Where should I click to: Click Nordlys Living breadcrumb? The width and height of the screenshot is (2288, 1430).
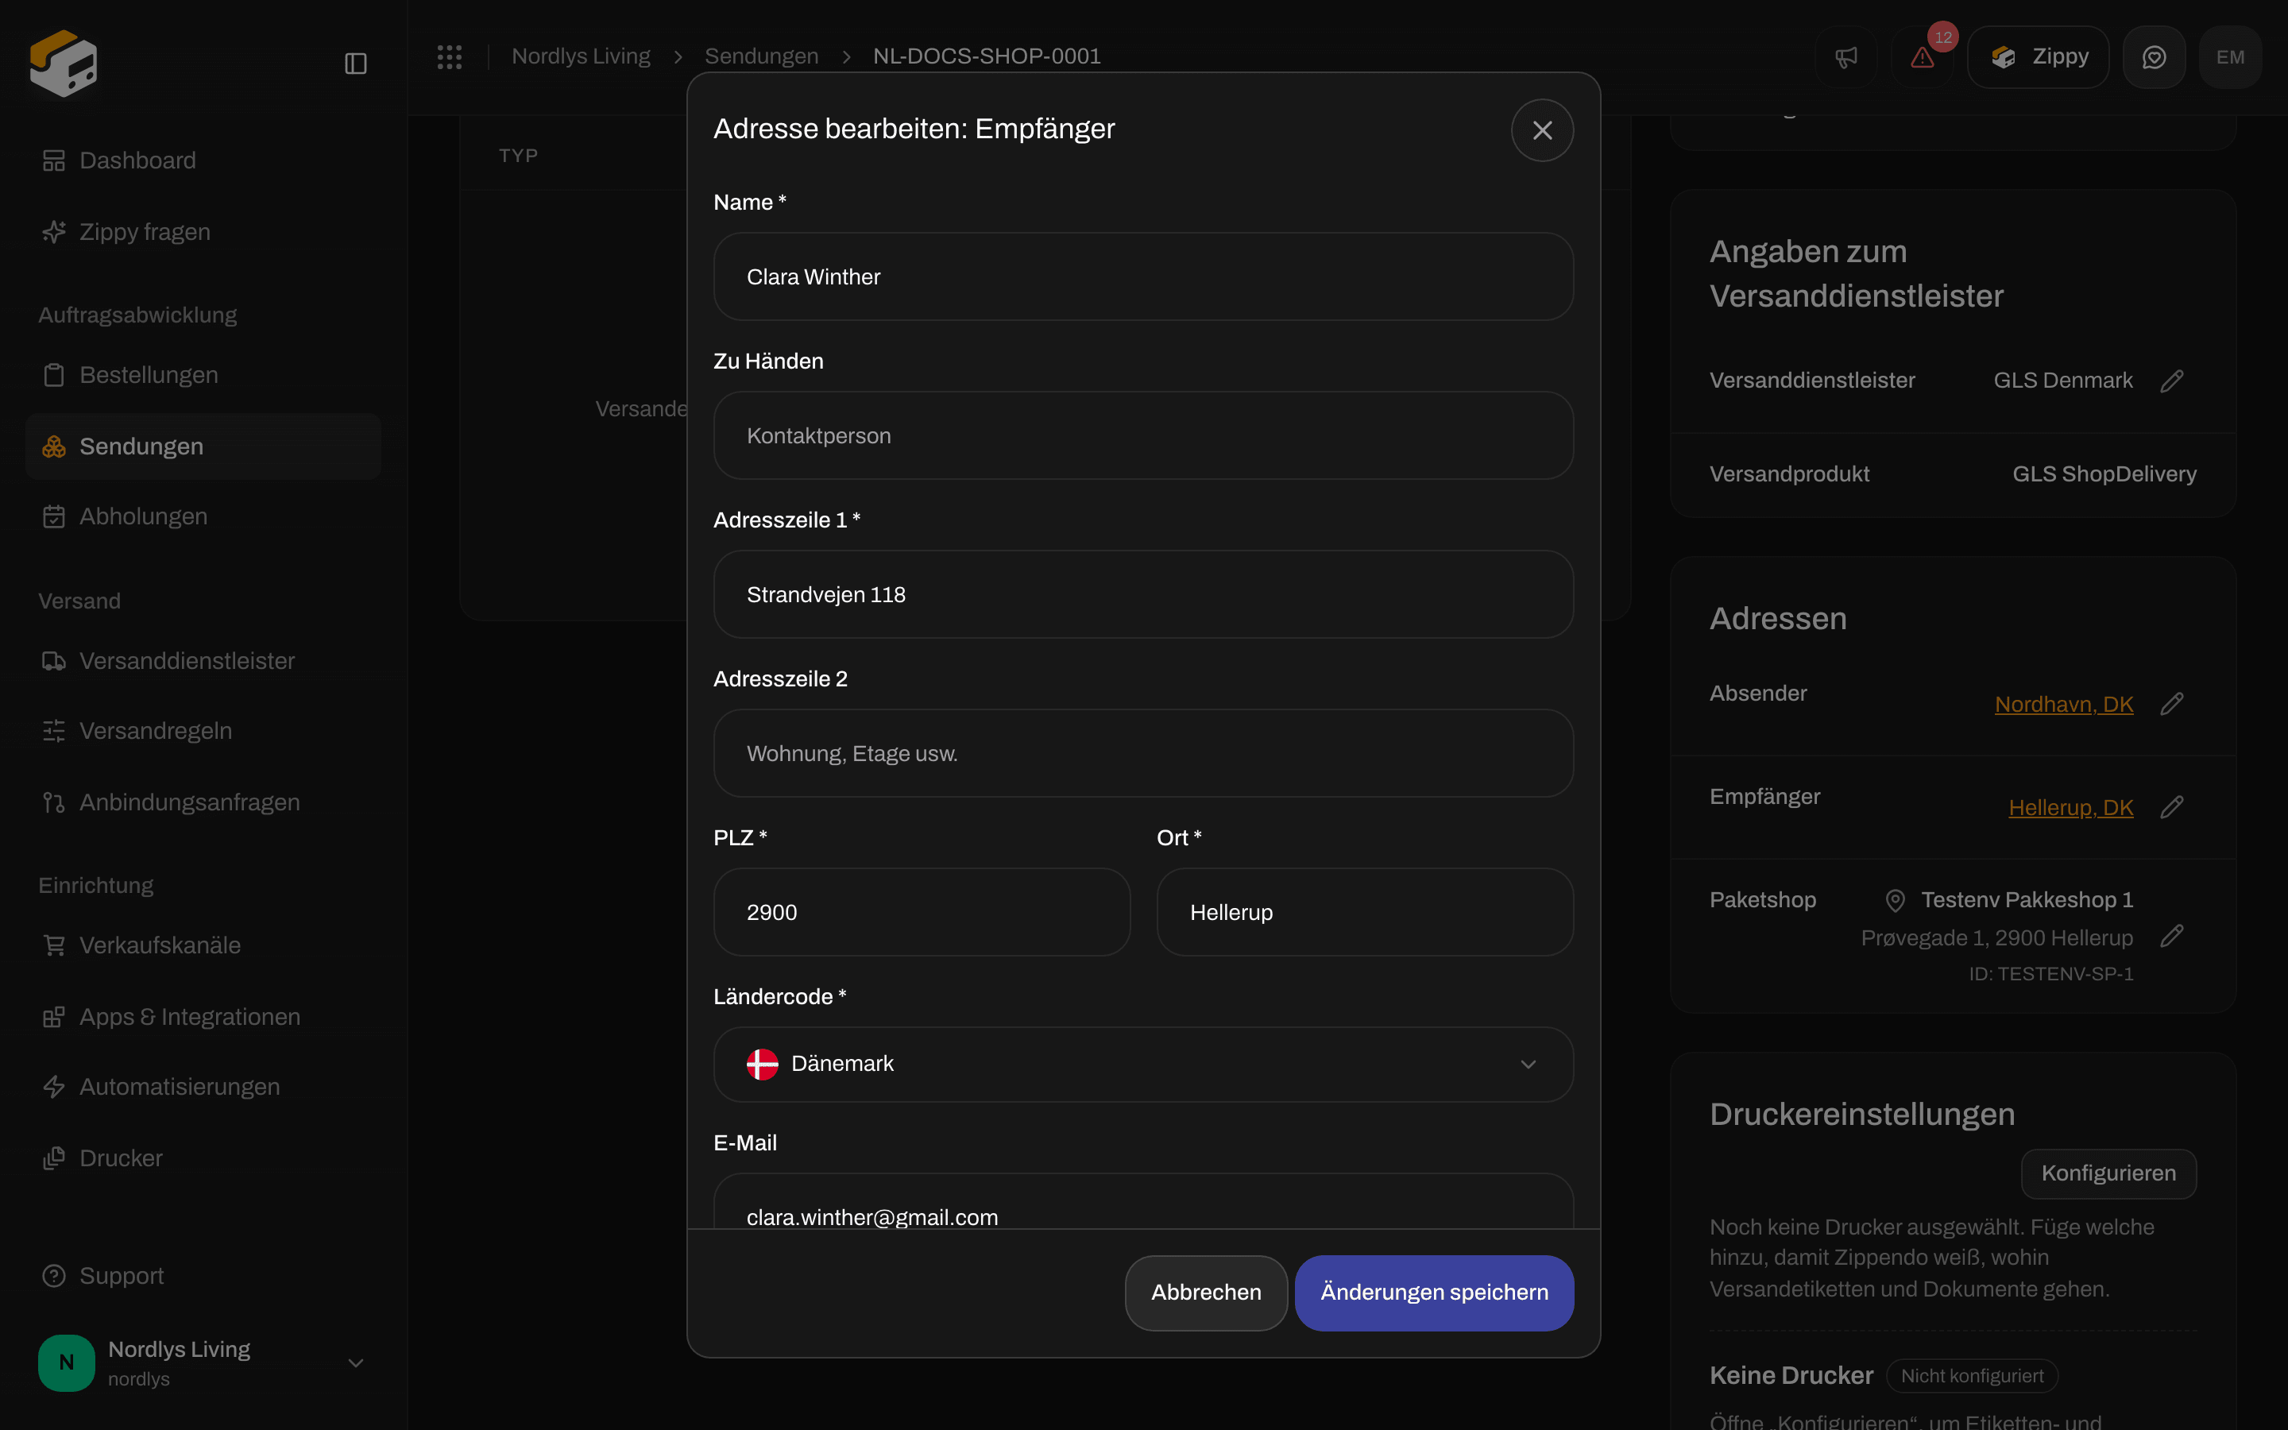click(x=581, y=56)
